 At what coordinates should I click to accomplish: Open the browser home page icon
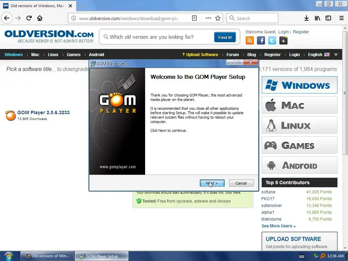tap(40, 18)
